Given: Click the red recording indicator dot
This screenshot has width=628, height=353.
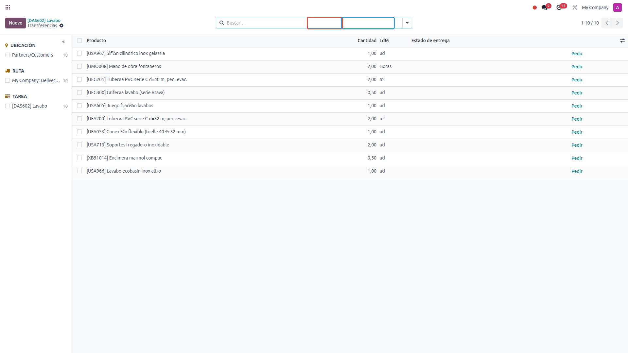Looking at the screenshot, I should [x=535, y=8].
